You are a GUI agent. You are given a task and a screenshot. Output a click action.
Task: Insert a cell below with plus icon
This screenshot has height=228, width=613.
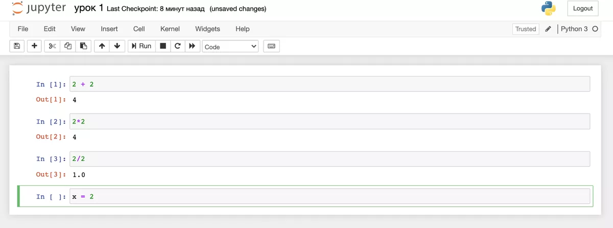click(x=34, y=46)
